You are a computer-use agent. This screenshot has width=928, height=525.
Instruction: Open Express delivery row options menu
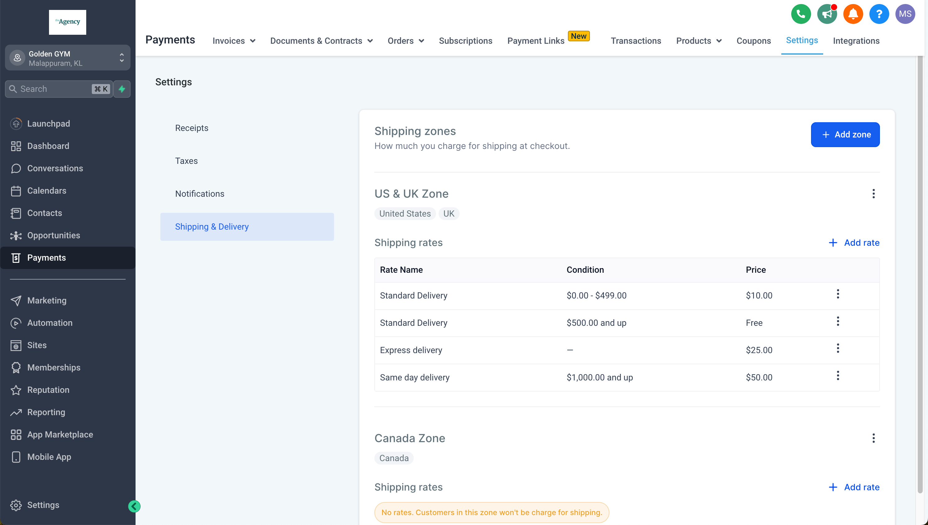tap(837, 348)
